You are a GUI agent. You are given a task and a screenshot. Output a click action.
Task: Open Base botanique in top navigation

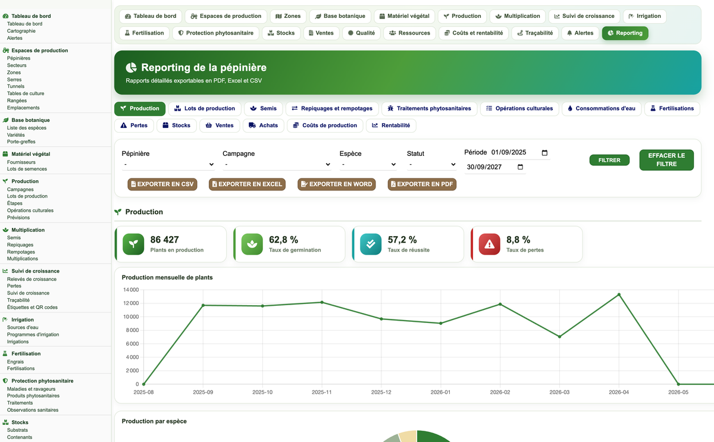coord(340,16)
